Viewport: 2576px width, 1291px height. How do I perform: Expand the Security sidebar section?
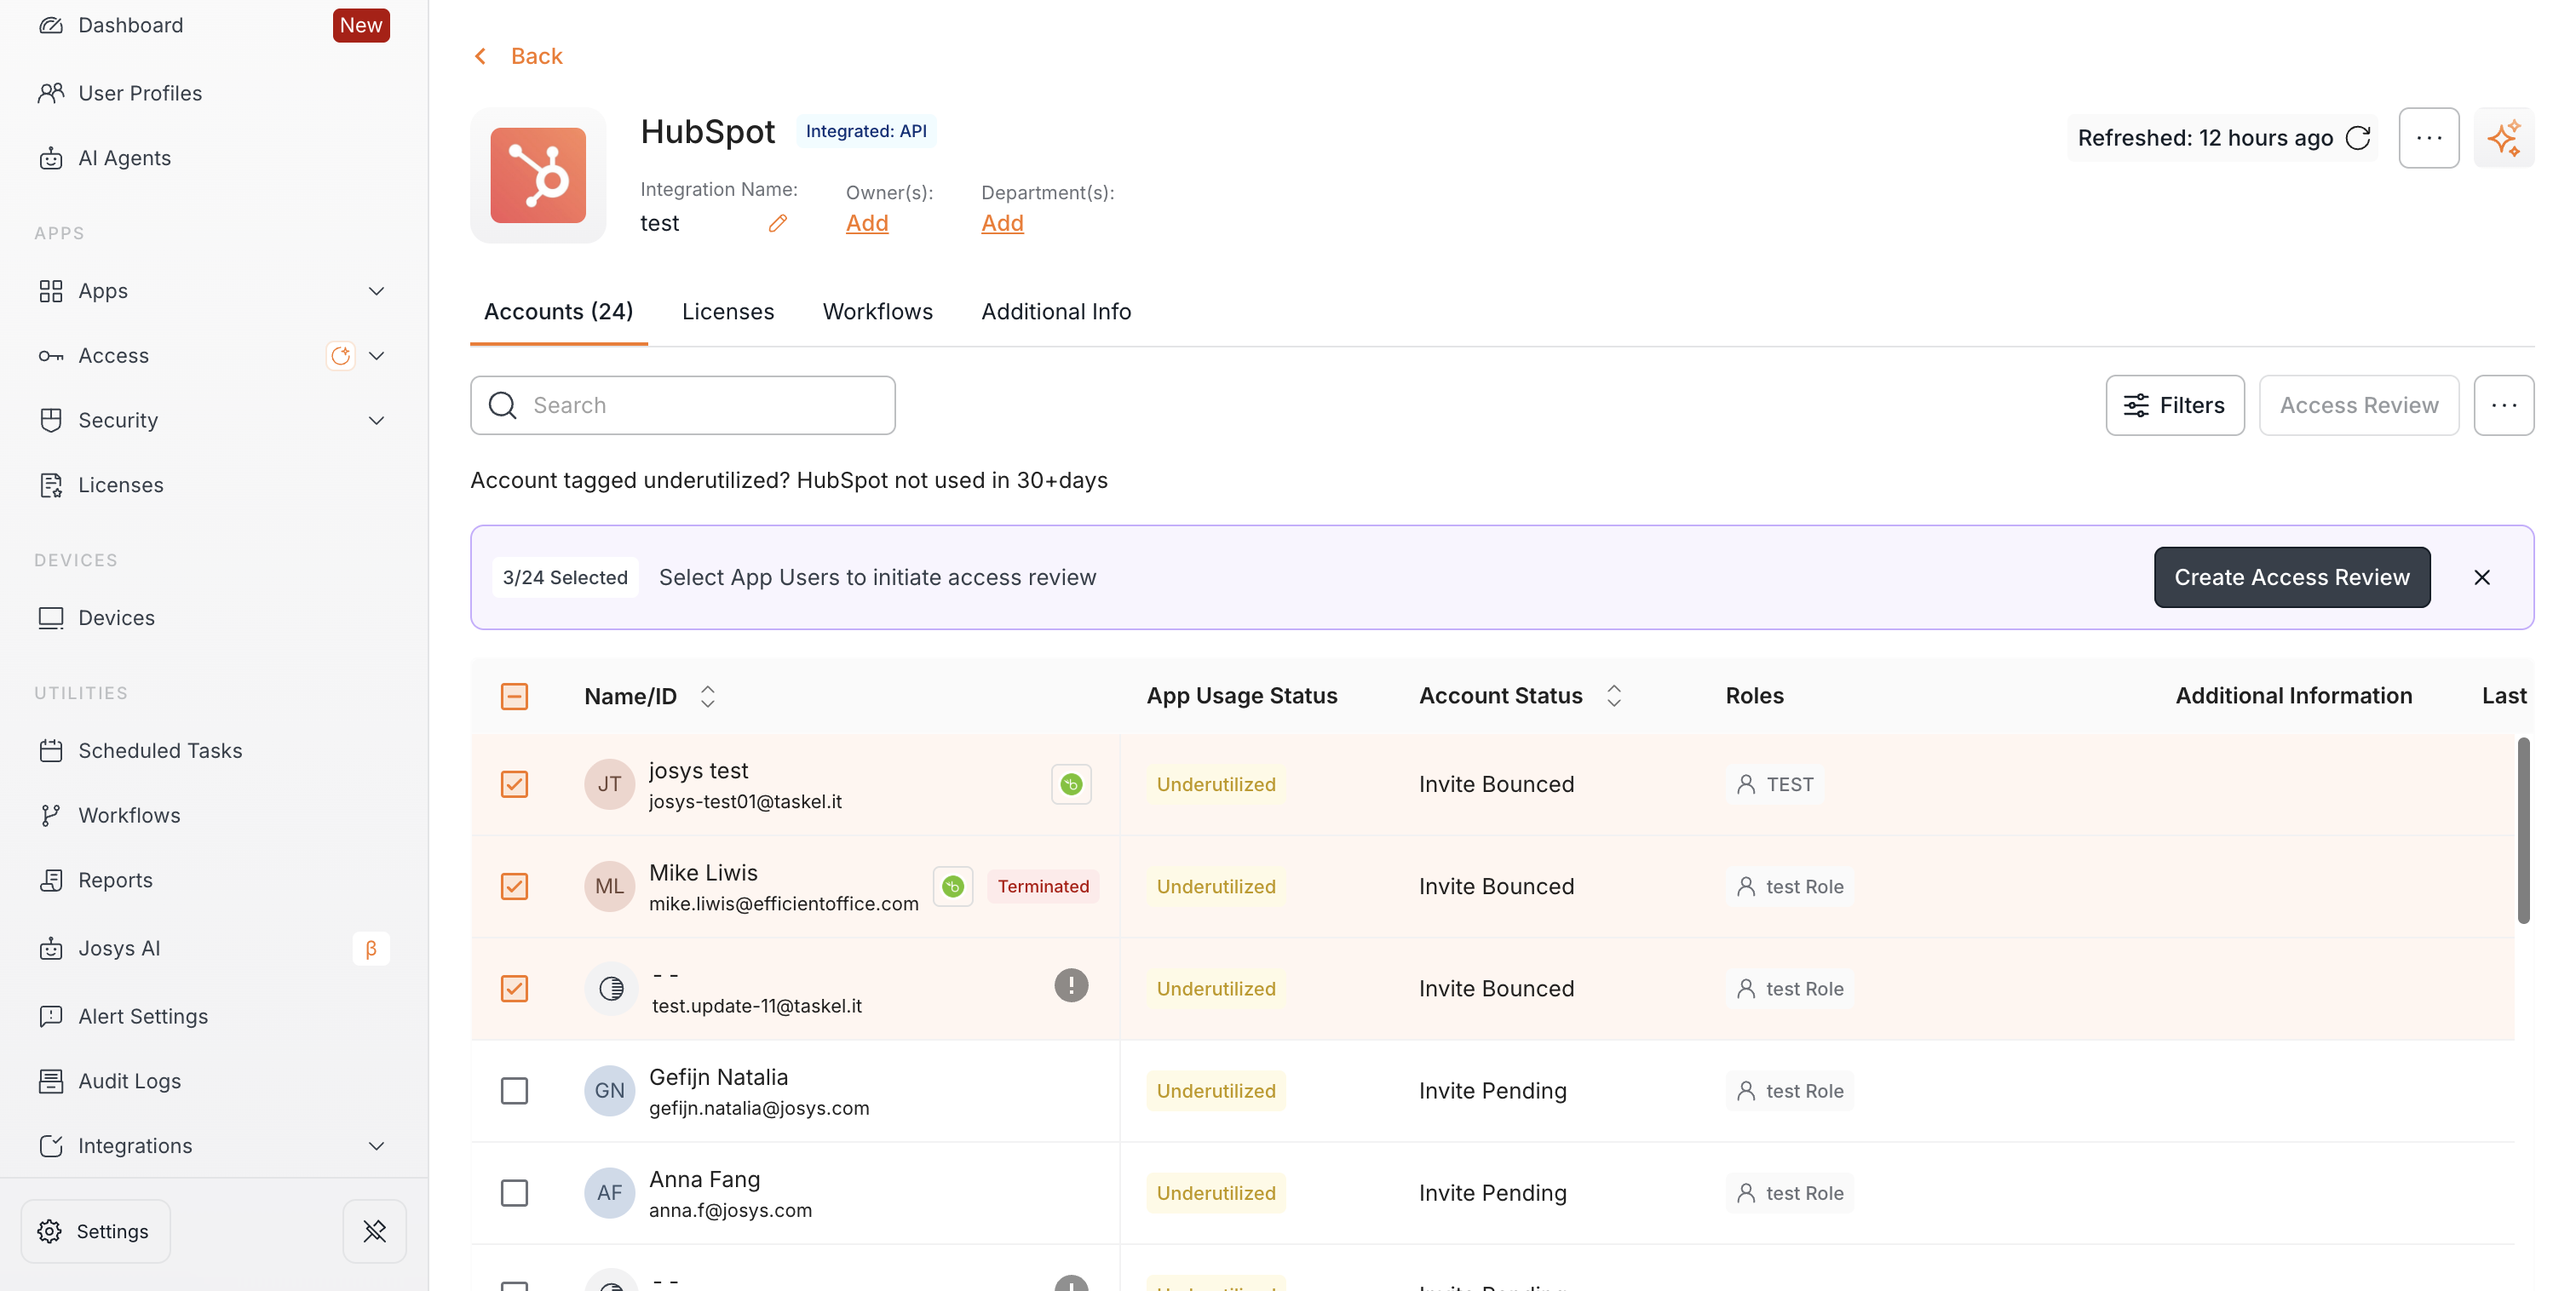coord(377,420)
